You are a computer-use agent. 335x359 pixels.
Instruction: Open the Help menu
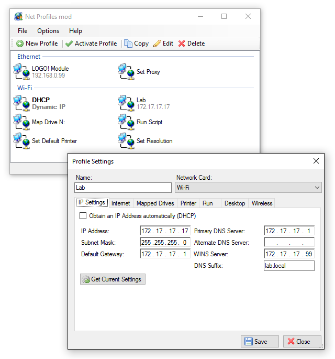coord(75,31)
